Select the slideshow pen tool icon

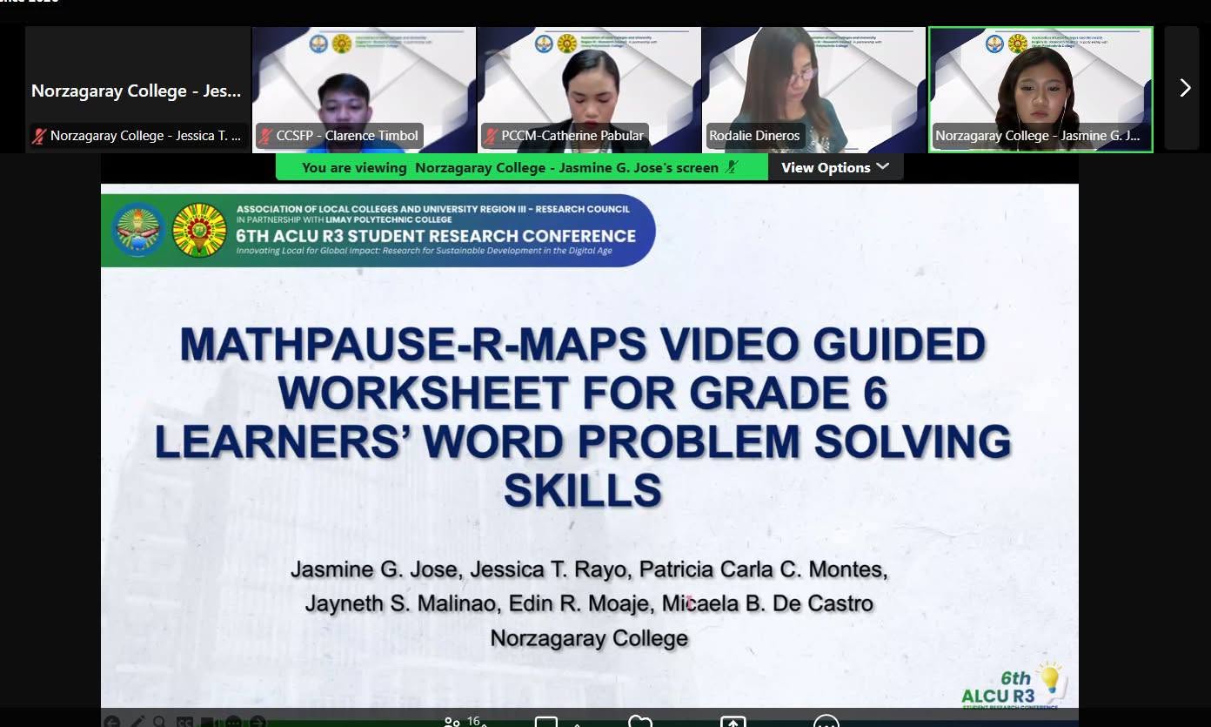137,723
